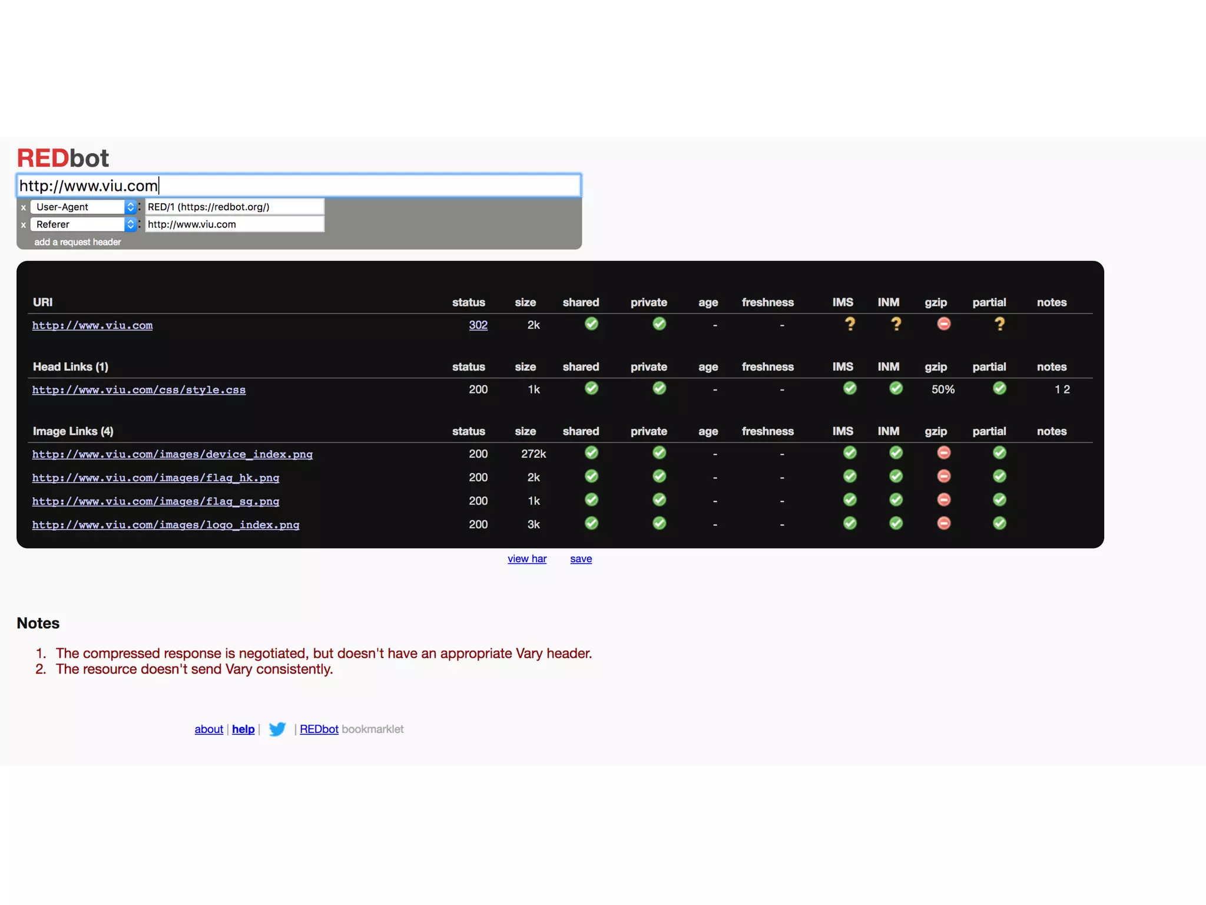Open the 302 status link
Viewport: 1206px width, 905px height.
478,325
